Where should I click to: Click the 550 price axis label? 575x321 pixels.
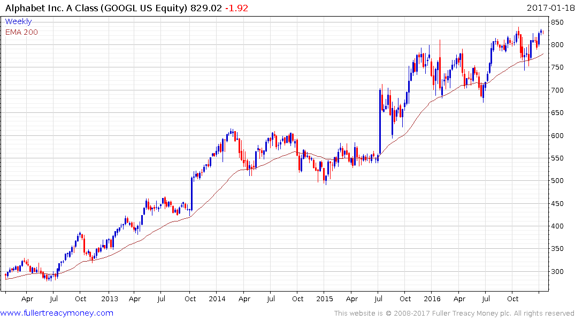pos(557,158)
